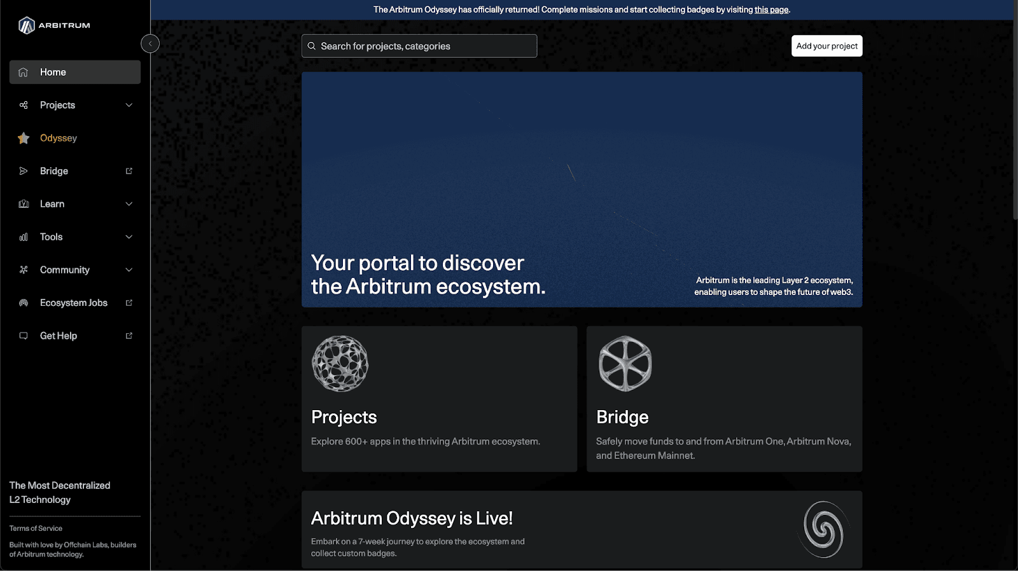
Task: Click the Tools bar-chart icon
Action: pos(24,237)
